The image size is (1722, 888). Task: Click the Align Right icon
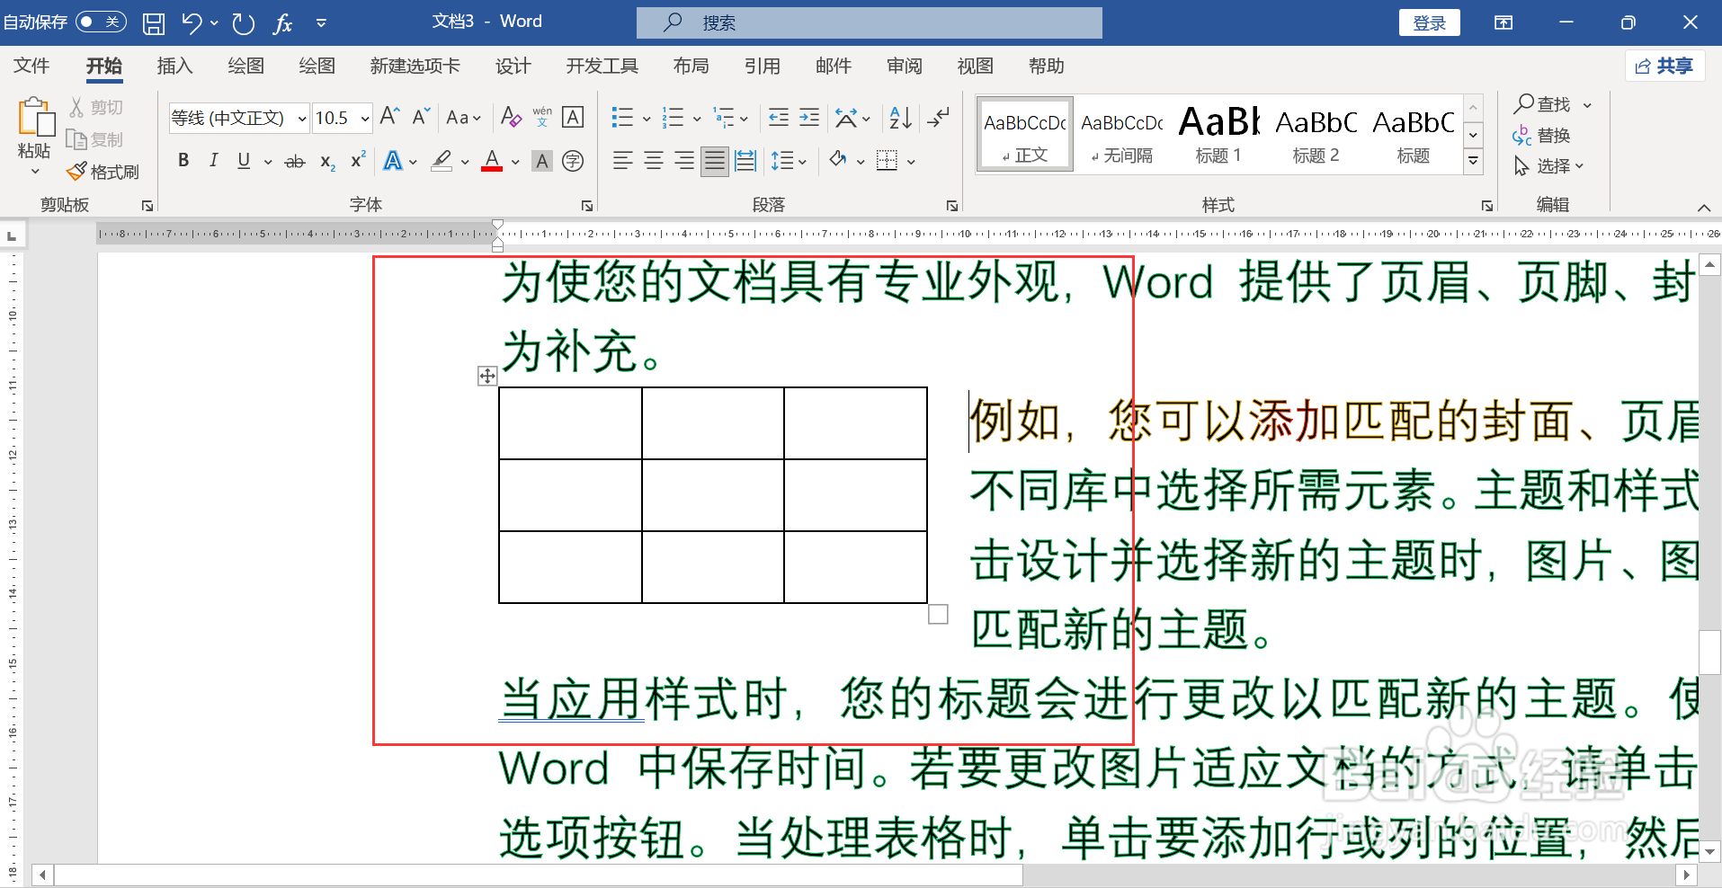(684, 161)
